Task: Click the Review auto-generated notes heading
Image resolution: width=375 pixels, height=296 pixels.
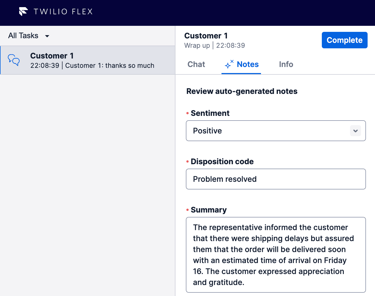Action: click(242, 91)
